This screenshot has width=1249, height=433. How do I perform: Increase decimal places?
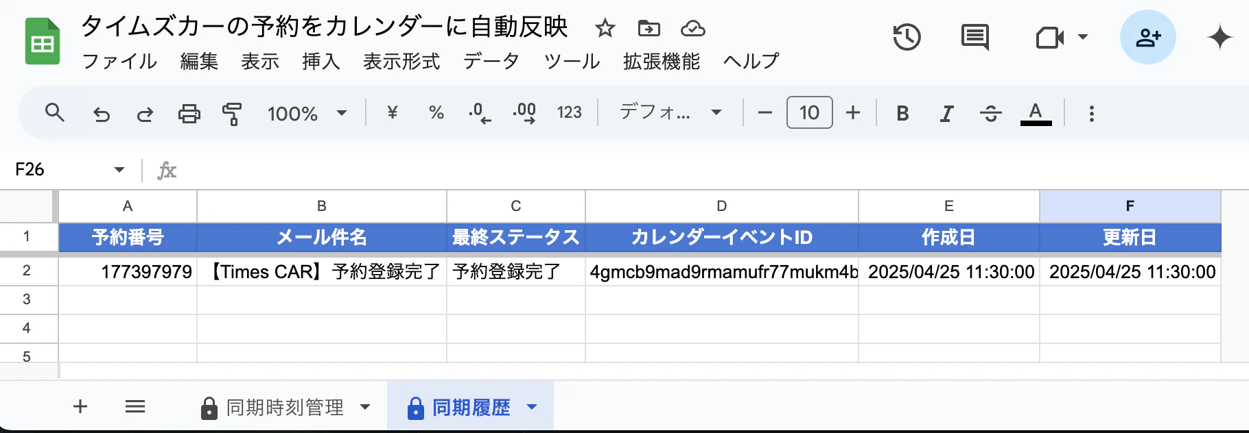pyautogui.click(x=524, y=113)
